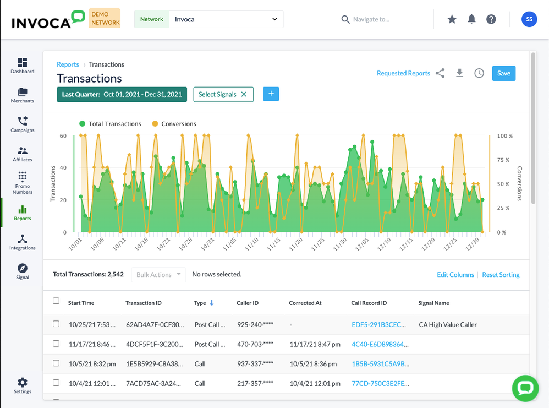549x408 pixels.
Task: Open the Bulk Actions dropdown
Action: pyautogui.click(x=158, y=274)
